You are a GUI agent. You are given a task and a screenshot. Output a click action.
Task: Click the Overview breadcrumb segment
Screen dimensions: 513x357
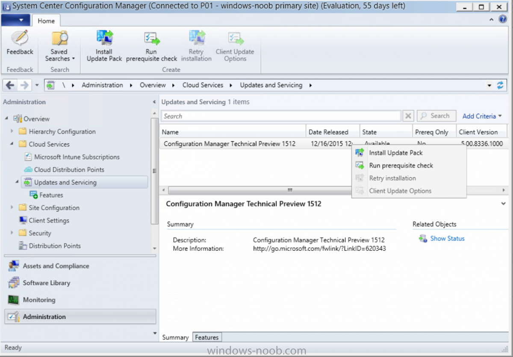pos(153,85)
